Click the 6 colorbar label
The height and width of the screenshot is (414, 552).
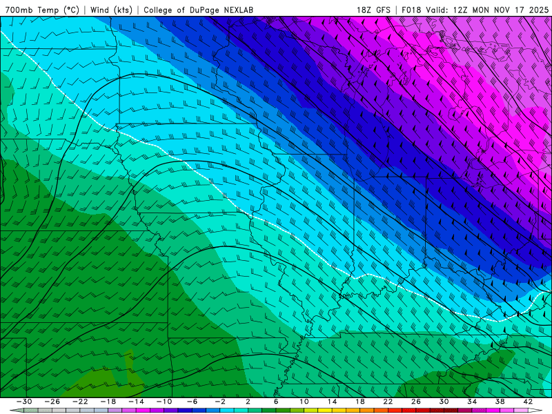pyautogui.click(x=276, y=402)
